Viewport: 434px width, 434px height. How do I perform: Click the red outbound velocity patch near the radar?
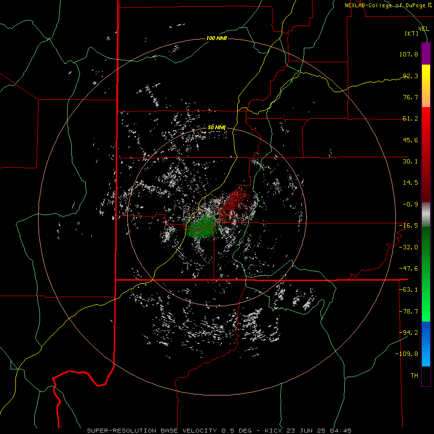pyautogui.click(x=234, y=204)
